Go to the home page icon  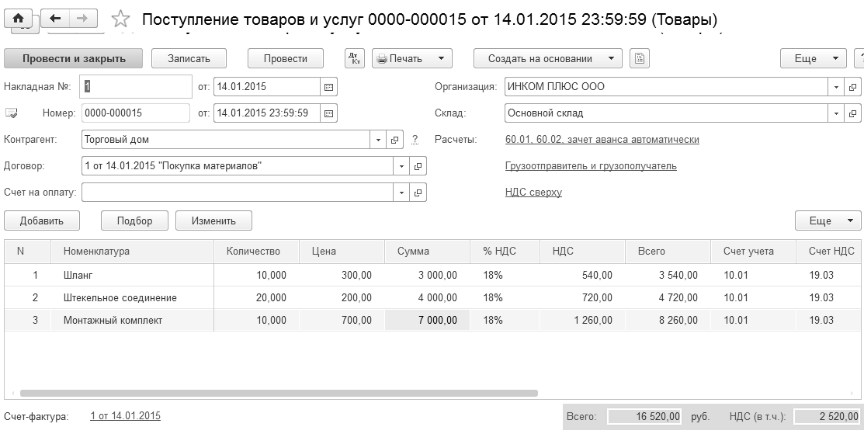click(18, 18)
